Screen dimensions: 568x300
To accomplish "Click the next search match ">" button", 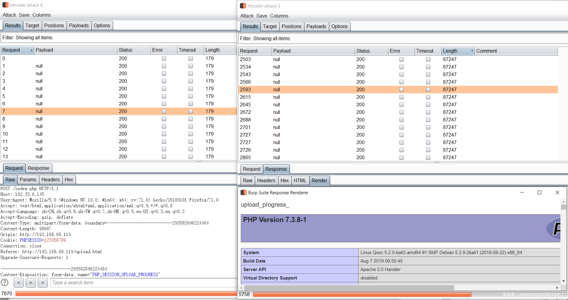I will (x=42, y=282).
